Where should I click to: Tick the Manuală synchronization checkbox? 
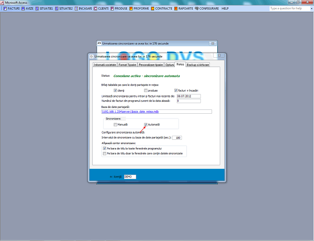click(115, 124)
